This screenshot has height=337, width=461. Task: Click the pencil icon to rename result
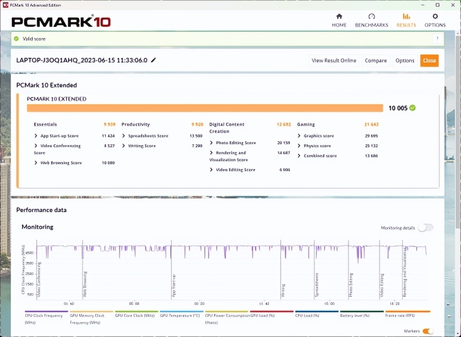(x=153, y=60)
